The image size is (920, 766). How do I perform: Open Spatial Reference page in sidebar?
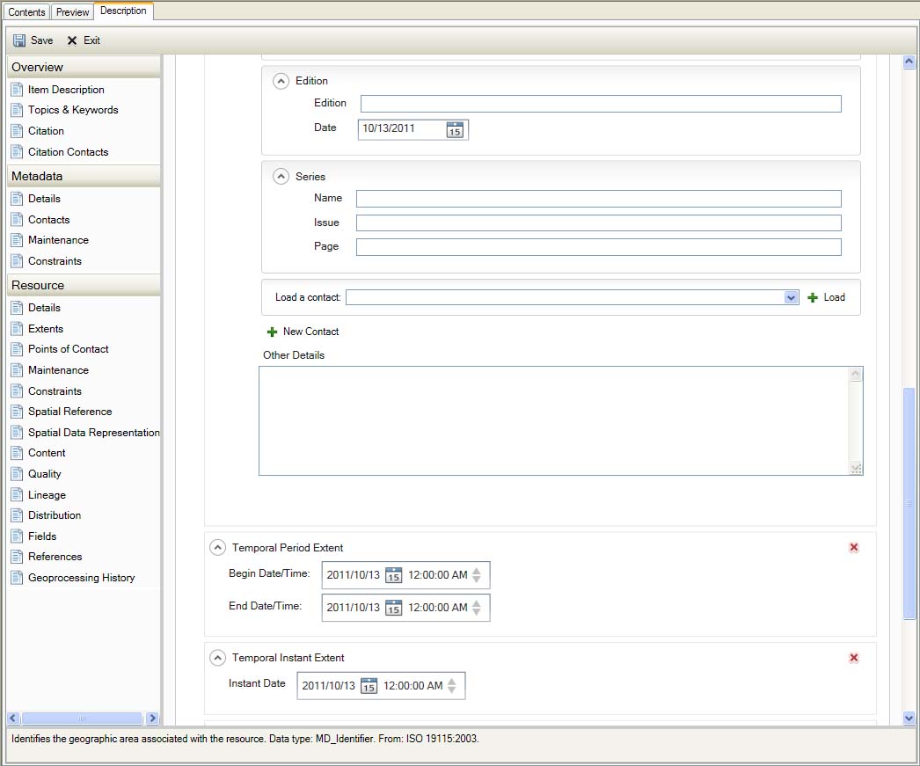[69, 412]
